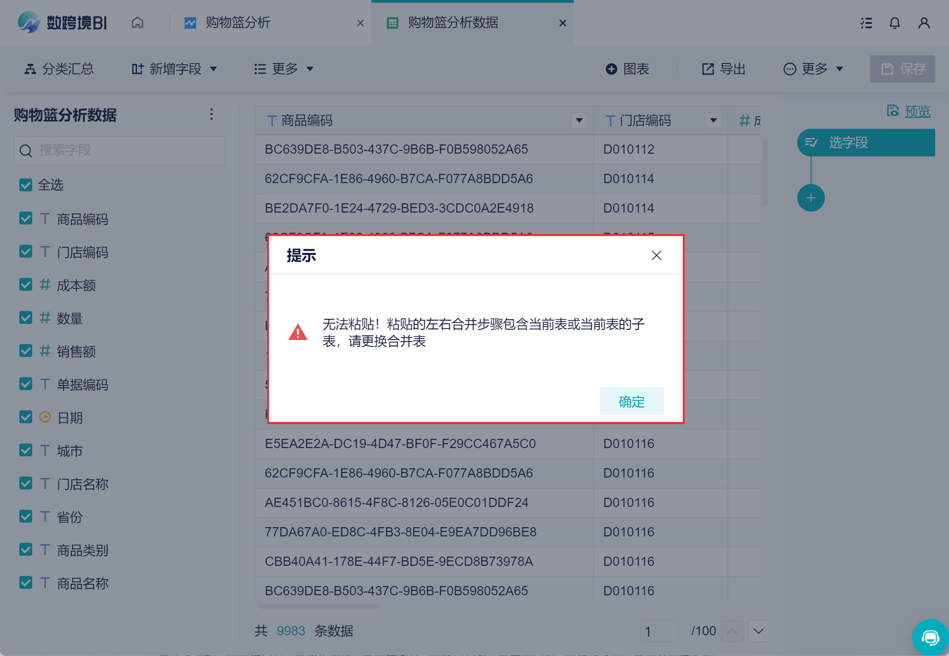Expand the 新增字段 dropdown
The image size is (949, 656).
pyautogui.click(x=175, y=69)
